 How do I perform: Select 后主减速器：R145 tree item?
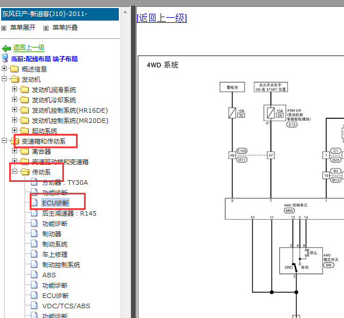pyautogui.click(x=69, y=213)
